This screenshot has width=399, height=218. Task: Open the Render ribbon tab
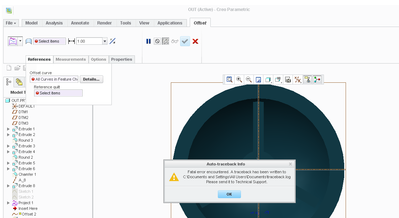coord(105,23)
